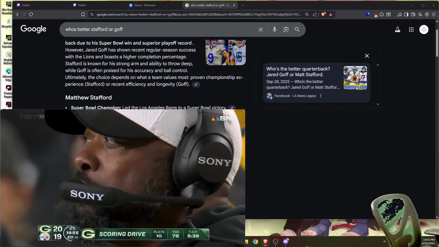The height and width of the screenshot is (247, 439).
Task: Open the tab search extension icon
Action: tap(389, 14)
